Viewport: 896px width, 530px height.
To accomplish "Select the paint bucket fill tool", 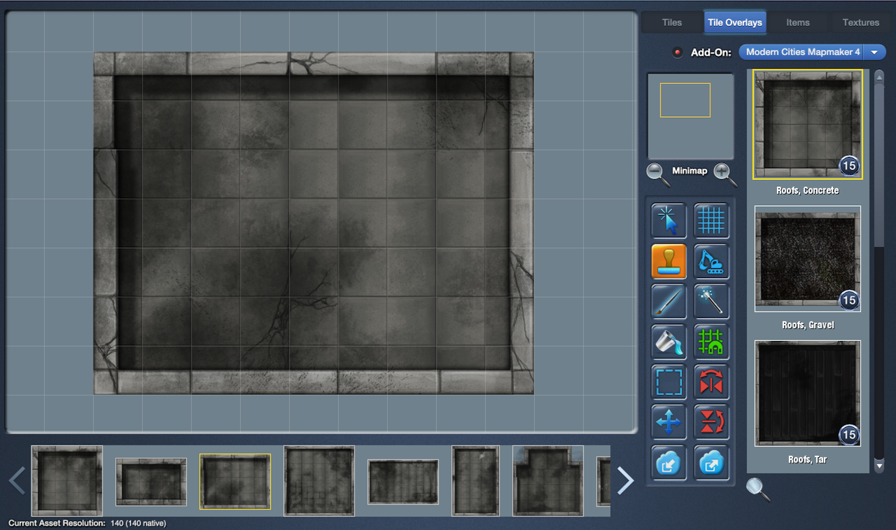I will pyautogui.click(x=668, y=342).
